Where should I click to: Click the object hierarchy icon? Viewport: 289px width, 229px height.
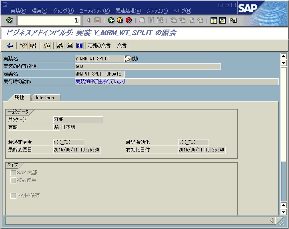pos(60,46)
